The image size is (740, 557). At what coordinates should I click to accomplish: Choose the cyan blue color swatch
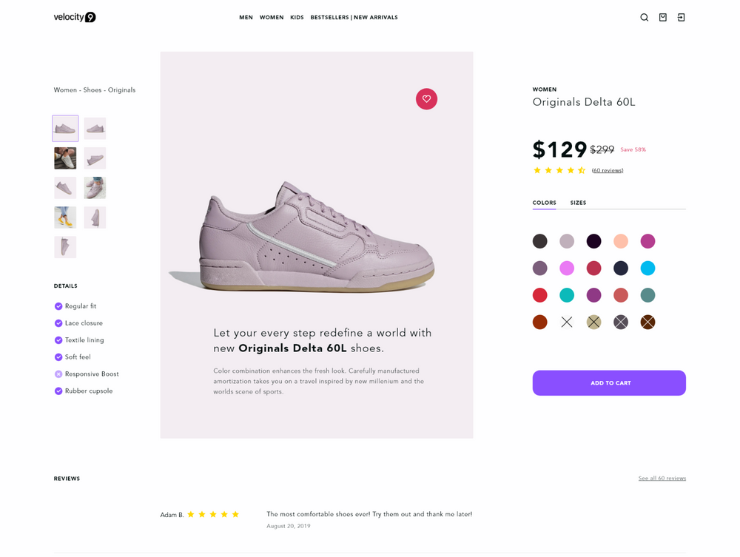point(647,269)
